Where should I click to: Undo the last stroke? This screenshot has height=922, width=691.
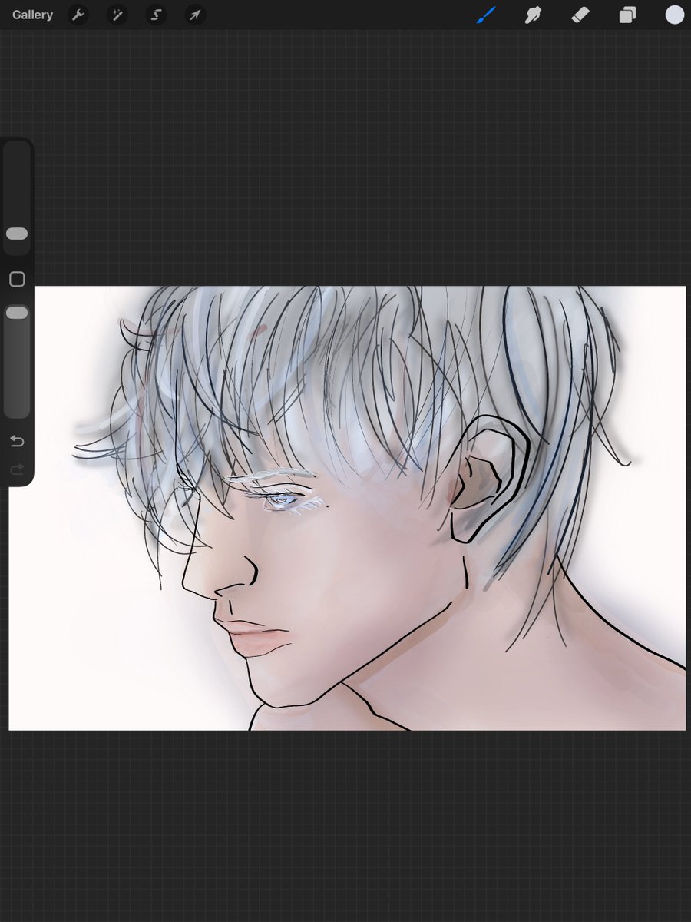[x=17, y=441]
